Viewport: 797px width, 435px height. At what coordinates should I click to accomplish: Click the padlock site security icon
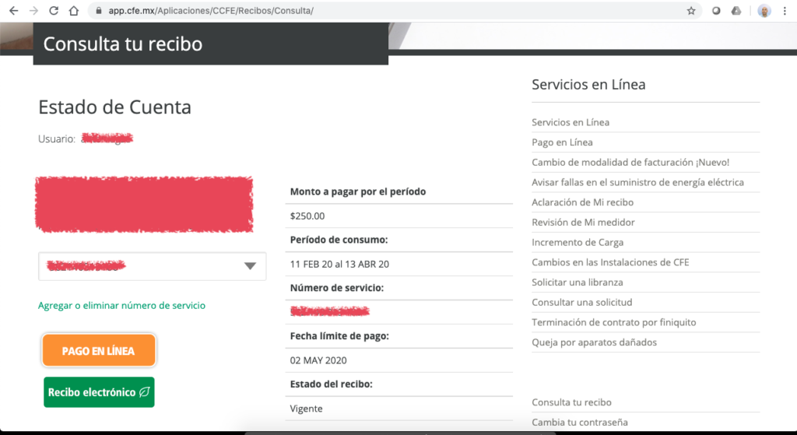[99, 11]
